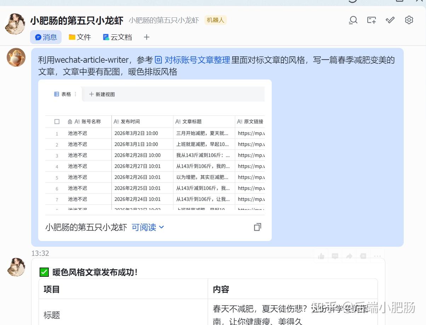The height and width of the screenshot is (325, 426).
Task: Click the add-to-group card plus icon
Action: (x=371, y=20)
